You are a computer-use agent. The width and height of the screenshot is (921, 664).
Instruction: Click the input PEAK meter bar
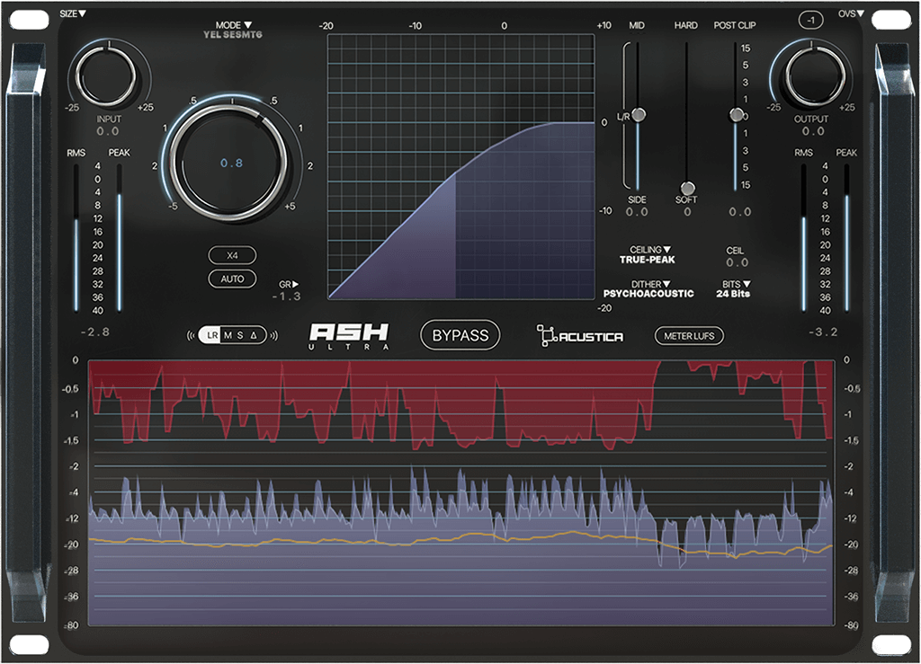[x=120, y=237]
